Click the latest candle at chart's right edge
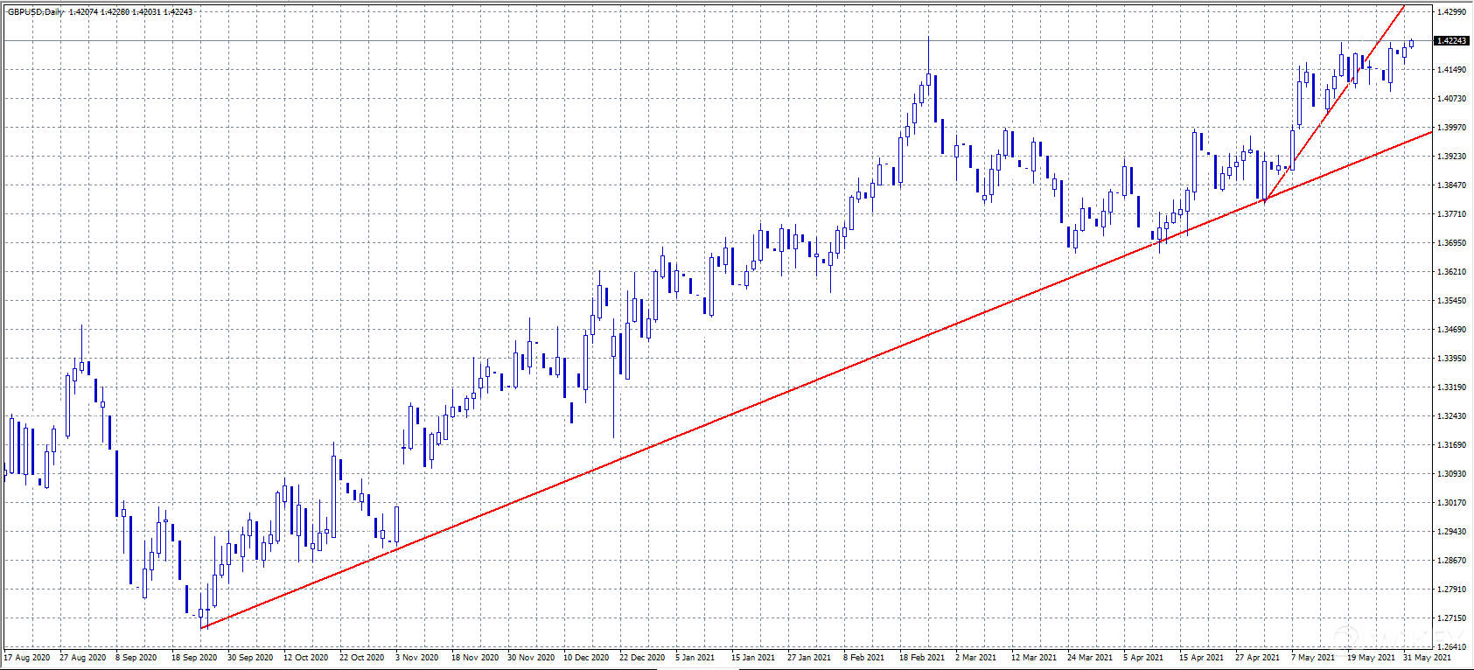This screenshot has height=670, width=1474. (1411, 44)
